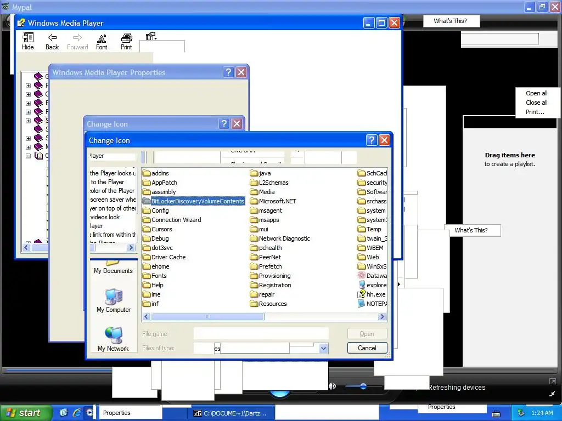Select the Microsoft.NET folder
The height and width of the screenshot is (421, 562).
273,201
